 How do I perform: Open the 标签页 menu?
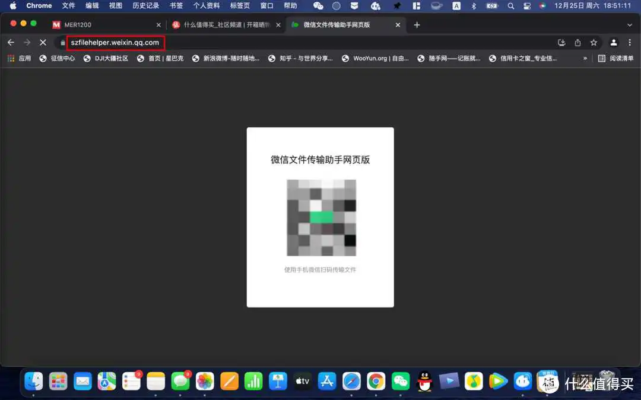tap(240, 6)
